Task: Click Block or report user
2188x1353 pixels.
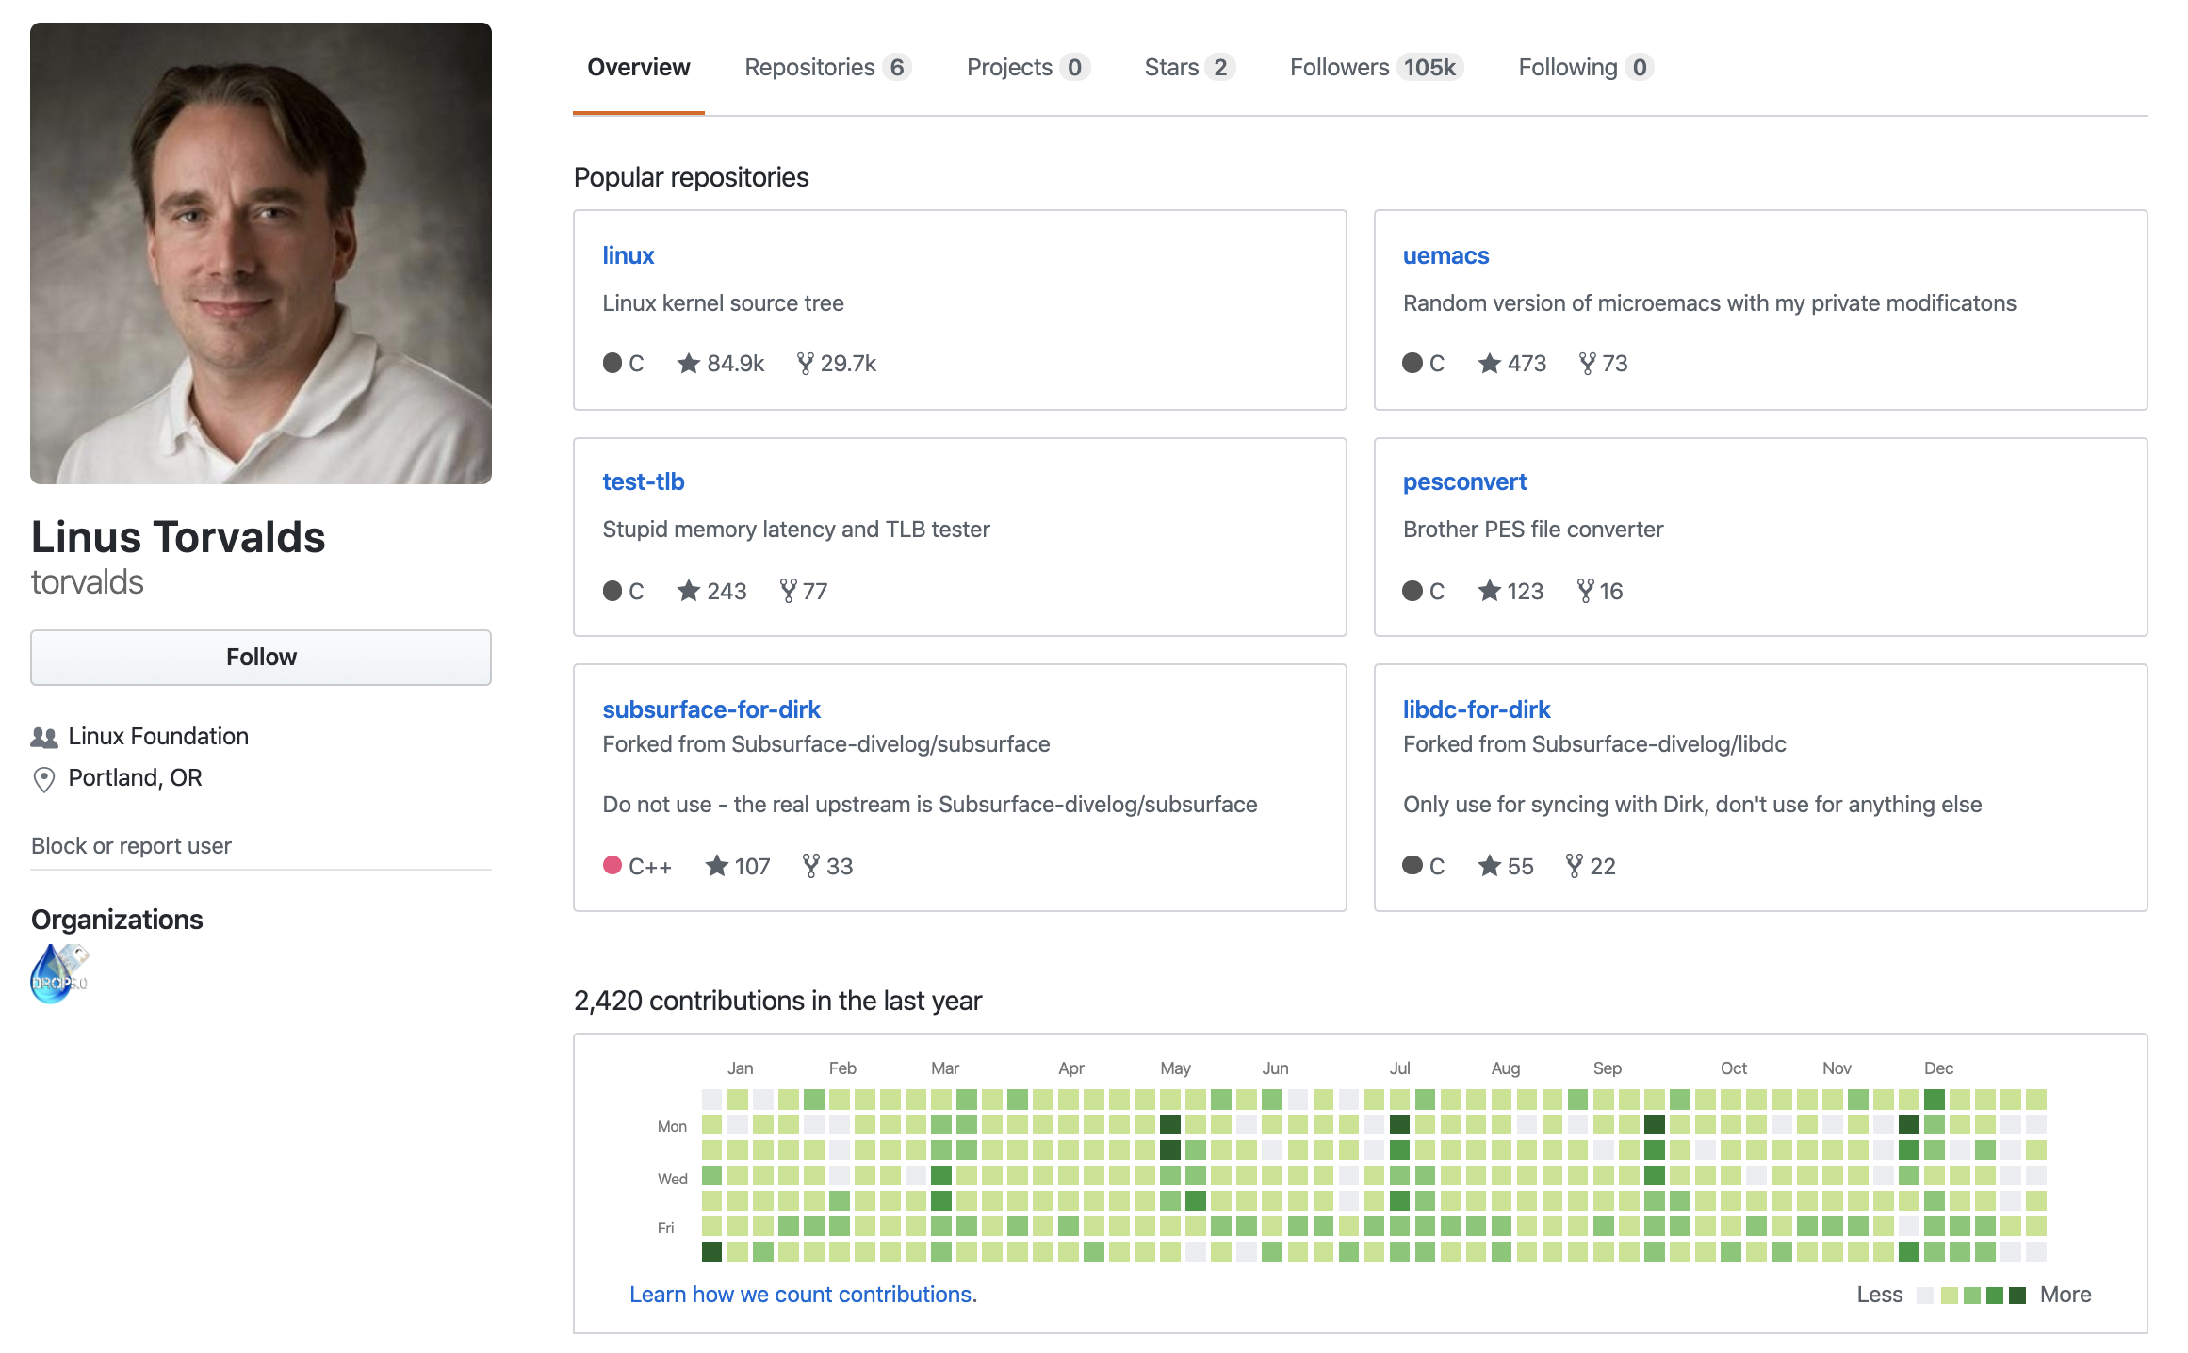Action: 131,846
